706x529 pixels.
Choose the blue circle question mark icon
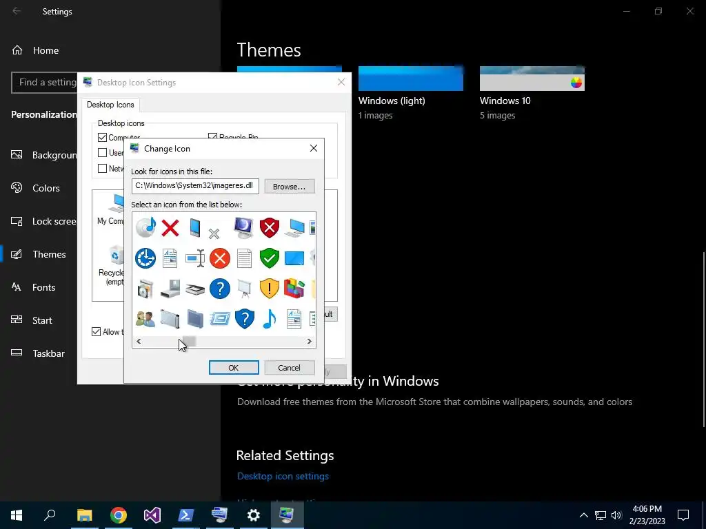click(220, 289)
